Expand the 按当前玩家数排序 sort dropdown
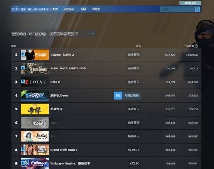The image size is (214, 169). tap(72, 34)
